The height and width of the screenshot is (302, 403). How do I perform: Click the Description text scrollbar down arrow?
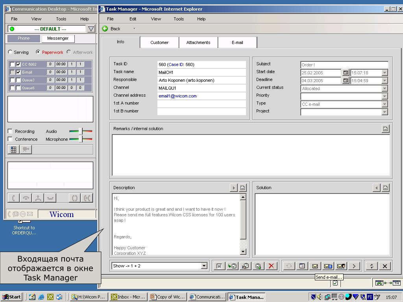pyautogui.click(x=243, y=252)
